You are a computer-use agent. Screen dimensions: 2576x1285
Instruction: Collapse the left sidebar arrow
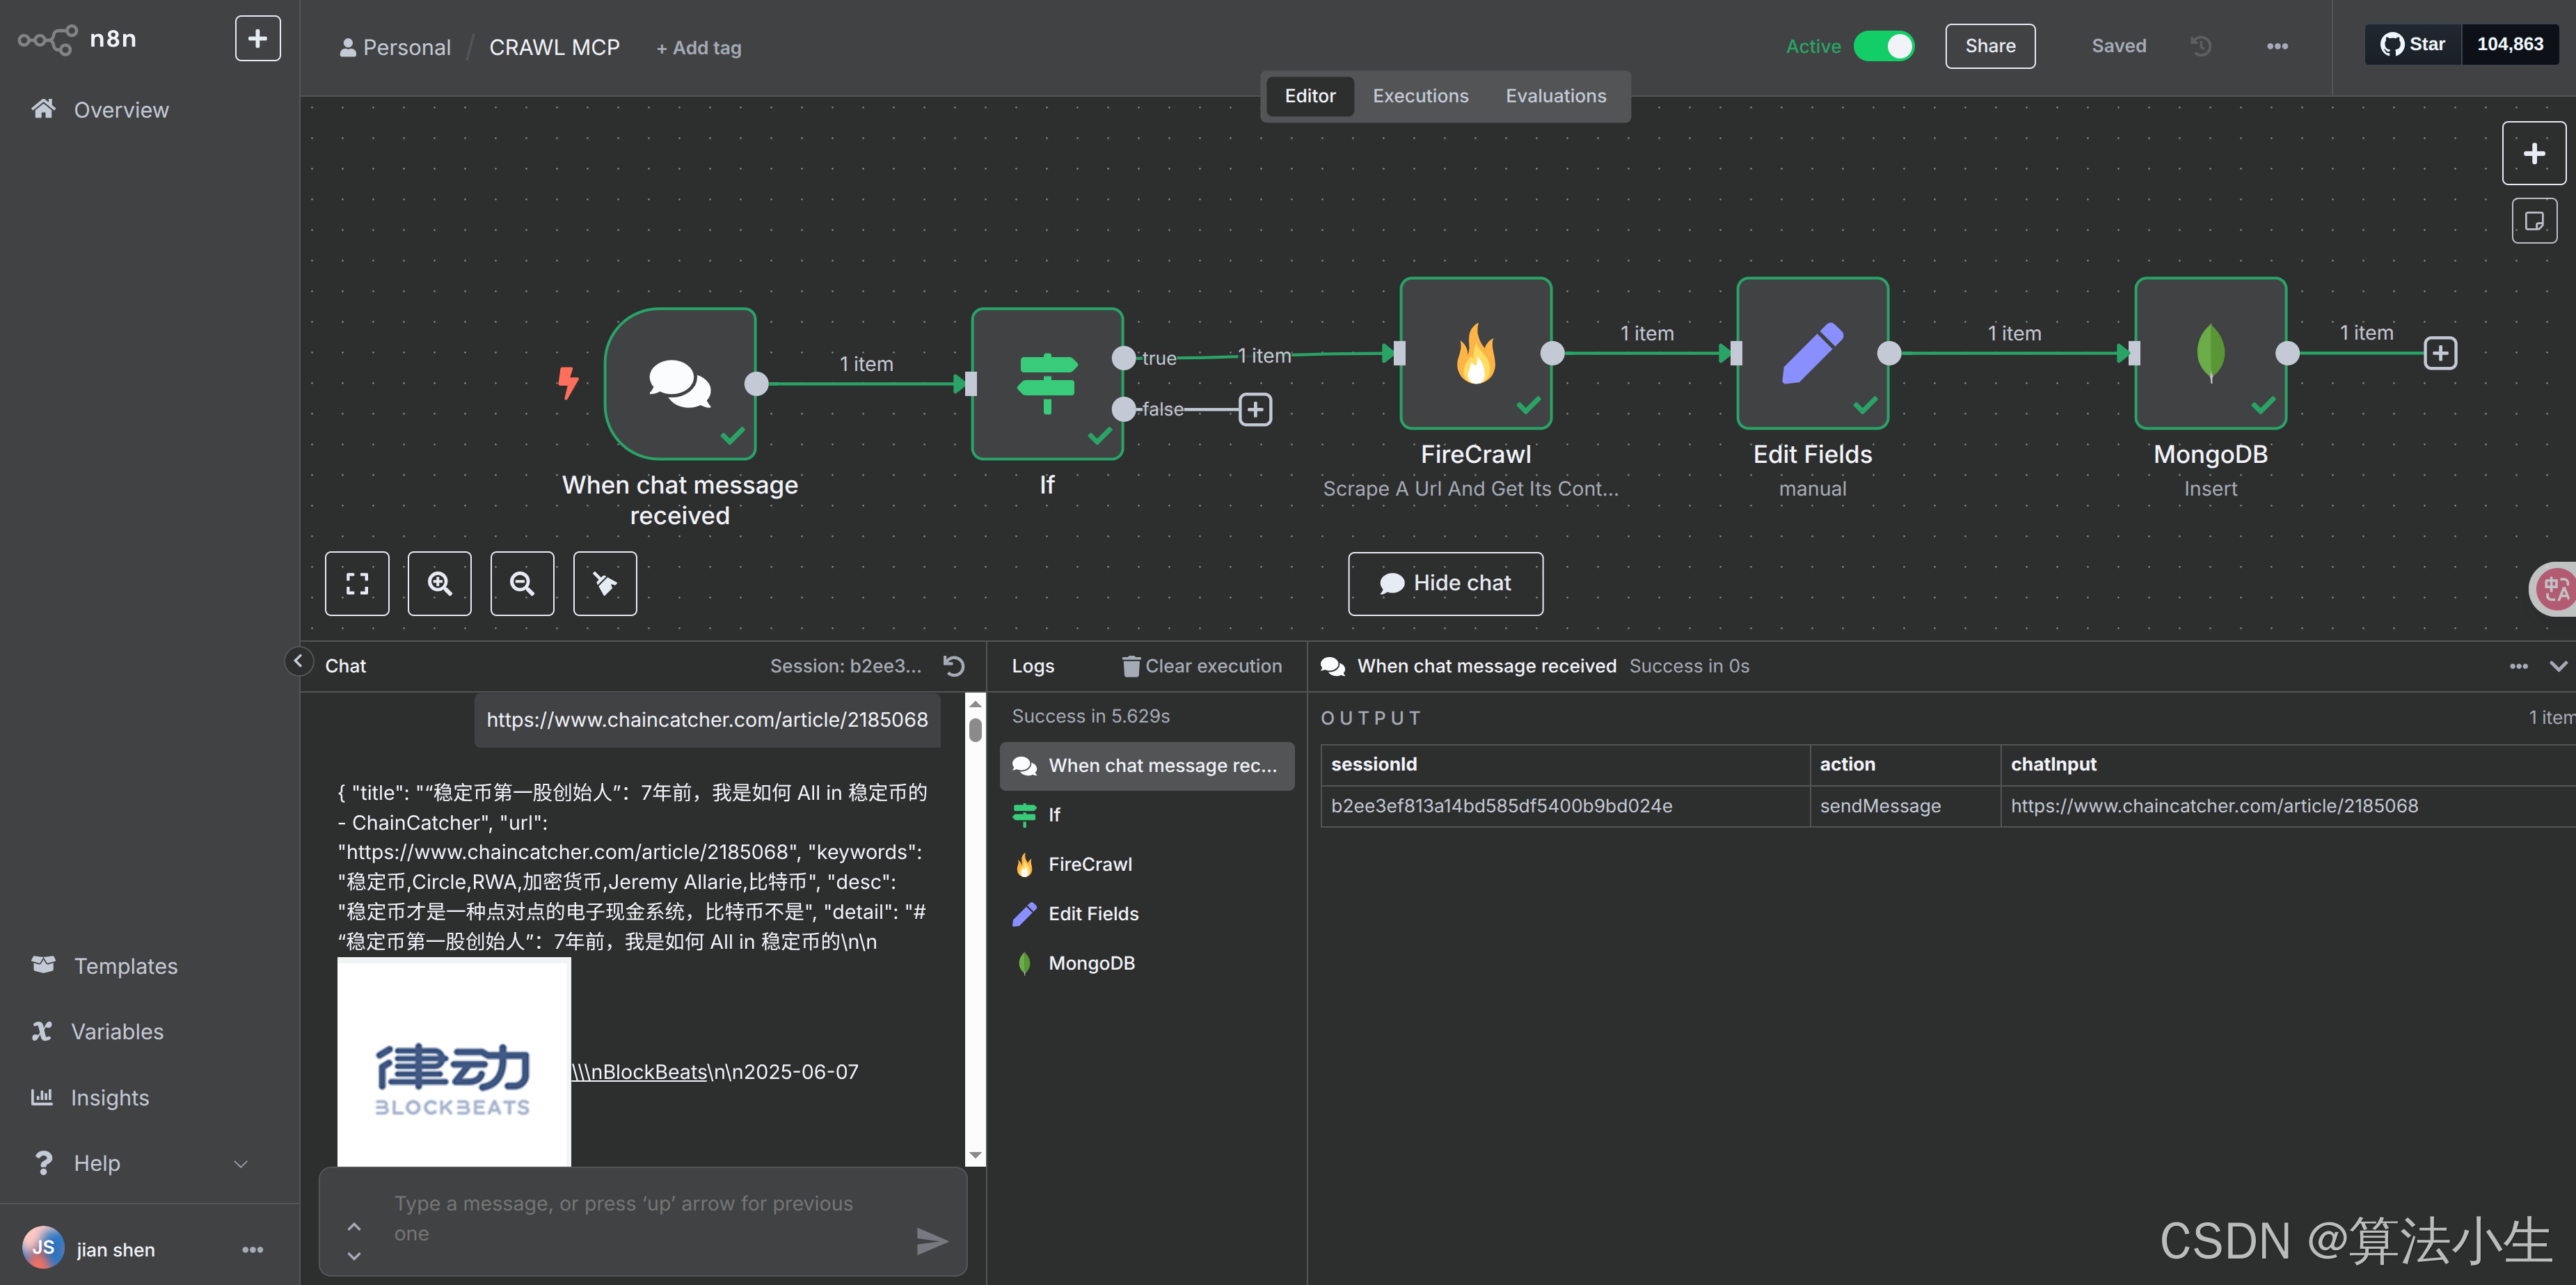pyautogui.click(x=298, y=661)
